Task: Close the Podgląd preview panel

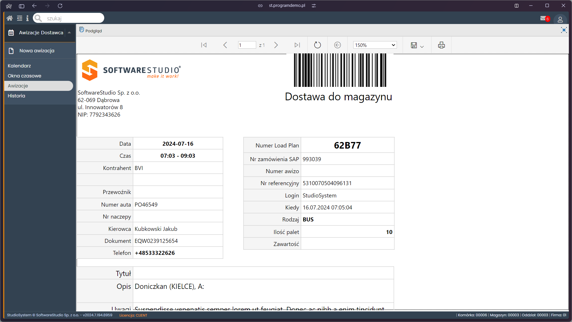Action: (x=564, y=30)
